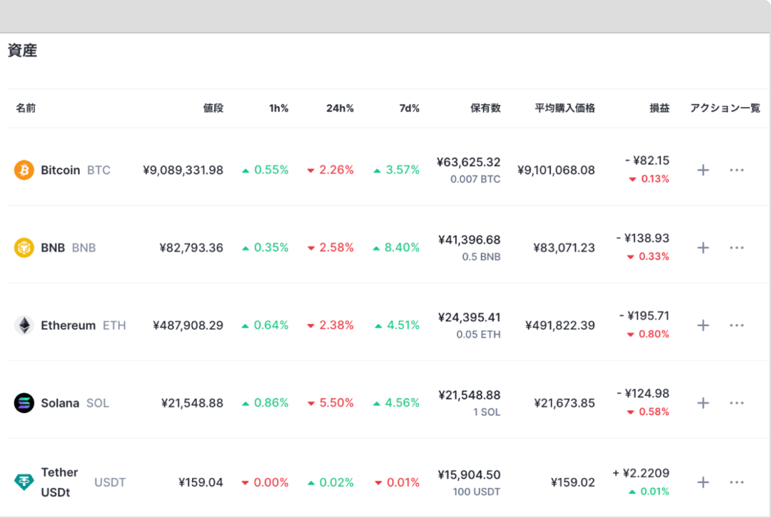Click the average buy price ¥491,822.39
771x518 pixels.
560,325
